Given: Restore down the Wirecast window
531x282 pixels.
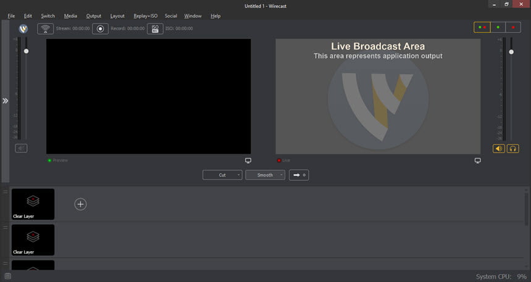Looking at the screenshot, I should coord(507,4).
